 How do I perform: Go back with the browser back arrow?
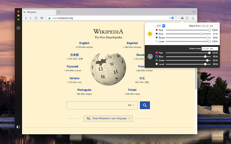click(x=26, y=18)
